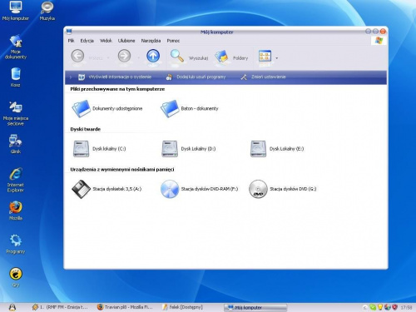Click the penguin start button
Image resolution: width=416 pixels, height=312 pixels.
[x=12, y=307]
